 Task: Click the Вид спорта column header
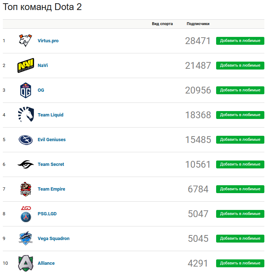[162, 24]
